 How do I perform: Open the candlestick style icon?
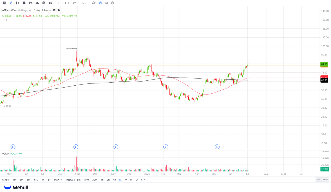pyautogui.click(x=17, y=3)
